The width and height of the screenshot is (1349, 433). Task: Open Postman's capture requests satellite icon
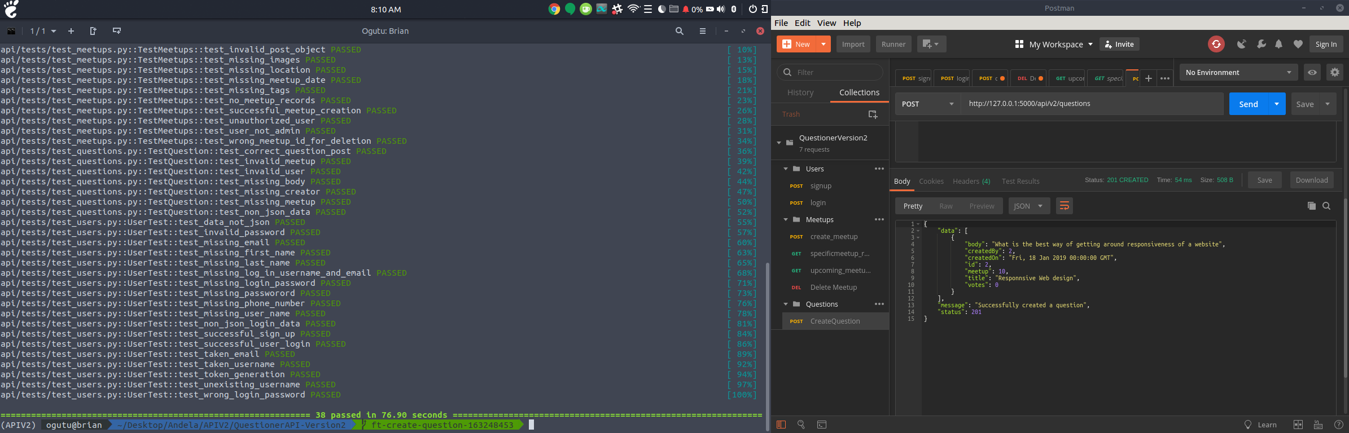pyautogui.click(x=1242, y=44)
